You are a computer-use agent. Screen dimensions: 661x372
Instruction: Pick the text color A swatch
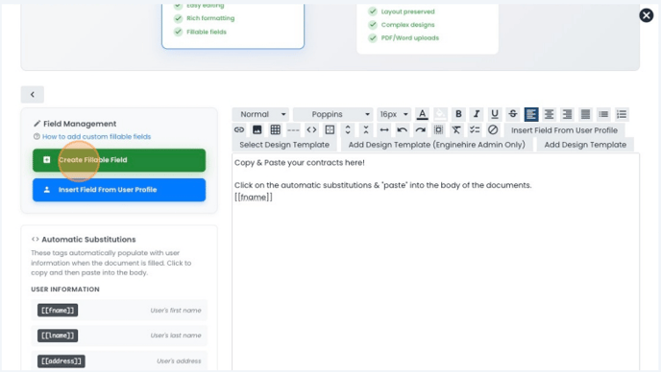pos(422,114)
